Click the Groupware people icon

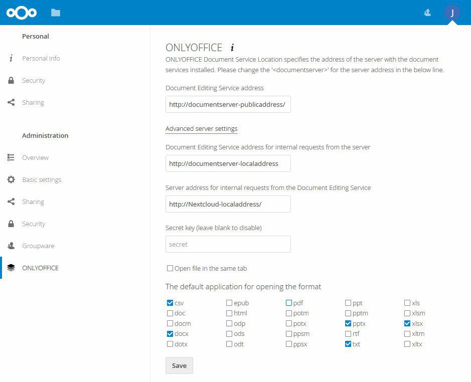click(11, 246)
